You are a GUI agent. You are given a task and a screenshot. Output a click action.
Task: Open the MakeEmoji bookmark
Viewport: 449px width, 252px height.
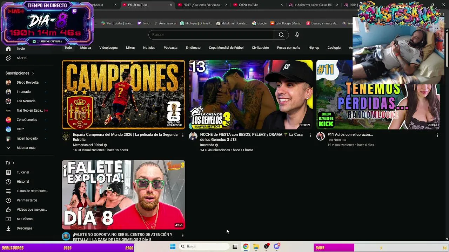232,23
